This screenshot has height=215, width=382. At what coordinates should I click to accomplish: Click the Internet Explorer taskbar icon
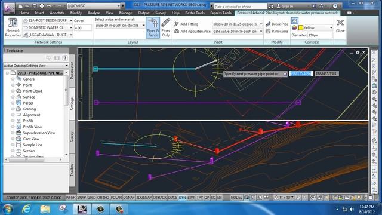(x=26, y=209)
